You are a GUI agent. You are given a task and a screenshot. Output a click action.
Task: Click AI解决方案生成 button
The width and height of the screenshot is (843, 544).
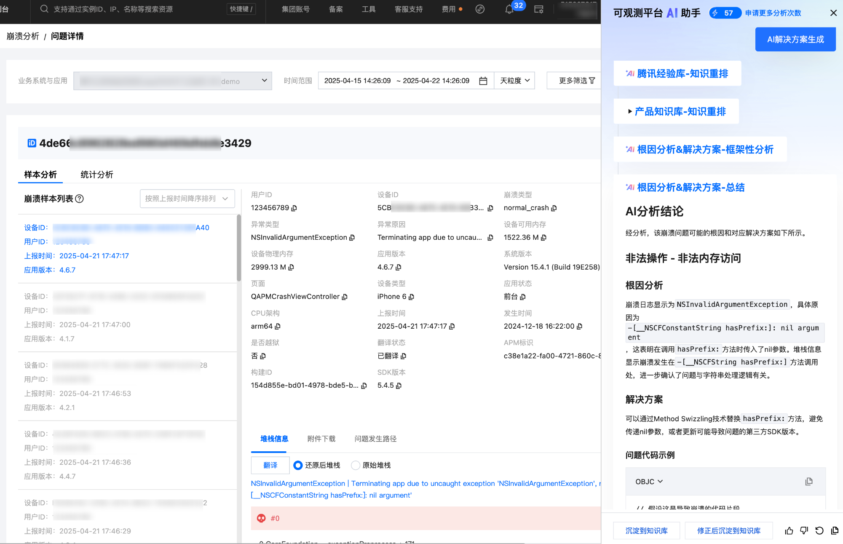coord(795,40)
